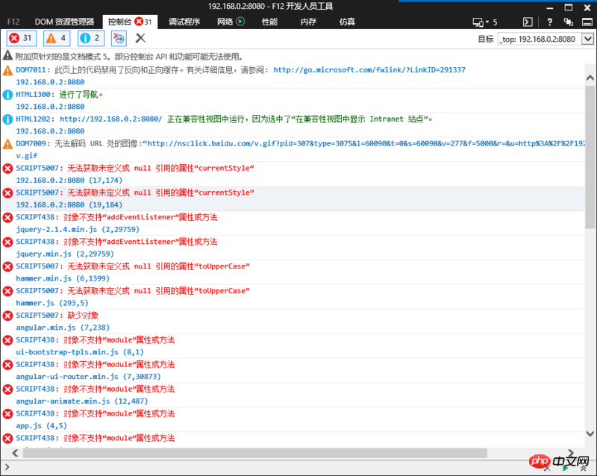Click the warning icon beside DOM7011 message
The image size is (597, 476).
7,70
